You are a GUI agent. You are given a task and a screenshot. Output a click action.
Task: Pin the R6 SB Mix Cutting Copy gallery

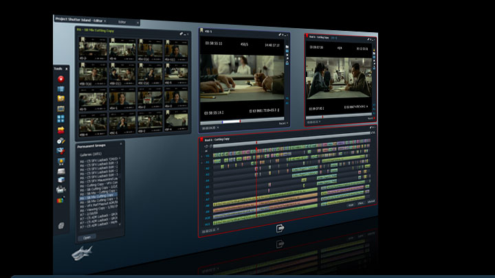coord(181,34)
